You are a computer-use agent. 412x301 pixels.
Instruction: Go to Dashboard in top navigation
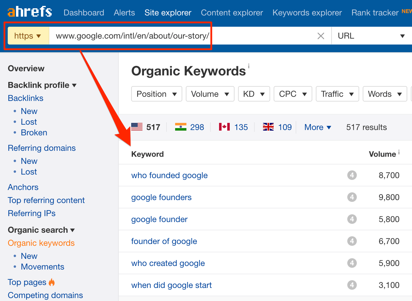coord(84,13)
